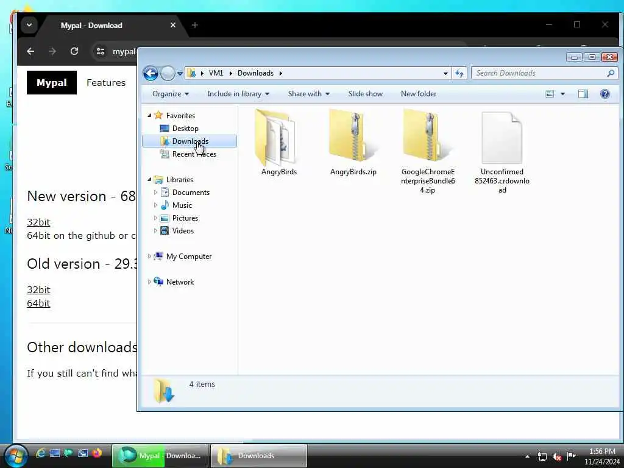Click the Slide show toolbar button

(x=366, y=94)
